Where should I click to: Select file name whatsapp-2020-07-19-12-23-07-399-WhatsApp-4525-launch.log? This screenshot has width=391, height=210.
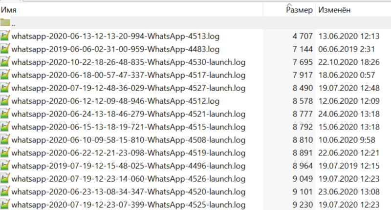pyautogui.click(x=129, y=205)
